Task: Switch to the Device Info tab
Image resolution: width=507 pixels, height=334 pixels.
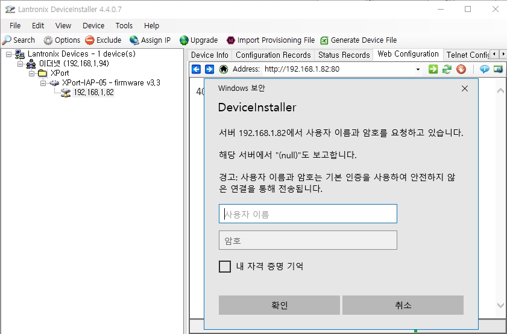Action: [x=210, y=55]
